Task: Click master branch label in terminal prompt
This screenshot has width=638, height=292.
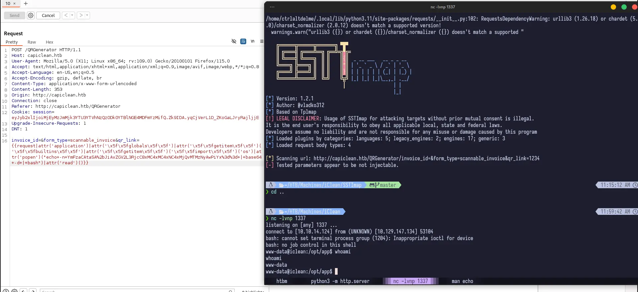Action: coord(388,185)
